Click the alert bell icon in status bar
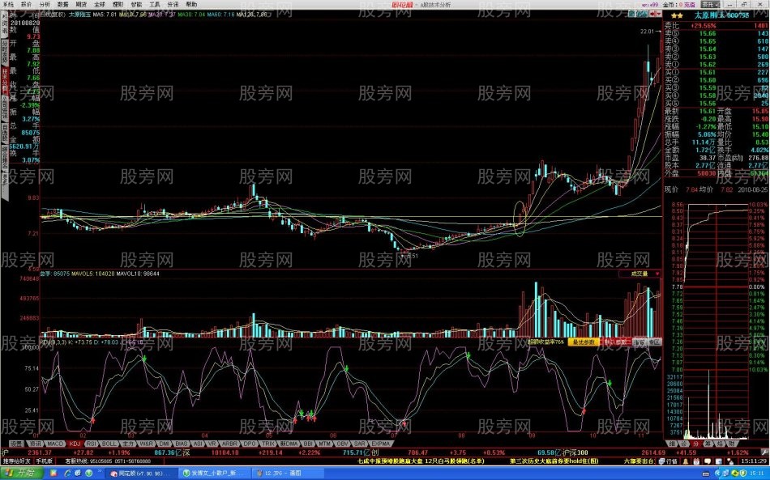Image resolution: width=770 pixels, height=480 pixels. [685, 461]
